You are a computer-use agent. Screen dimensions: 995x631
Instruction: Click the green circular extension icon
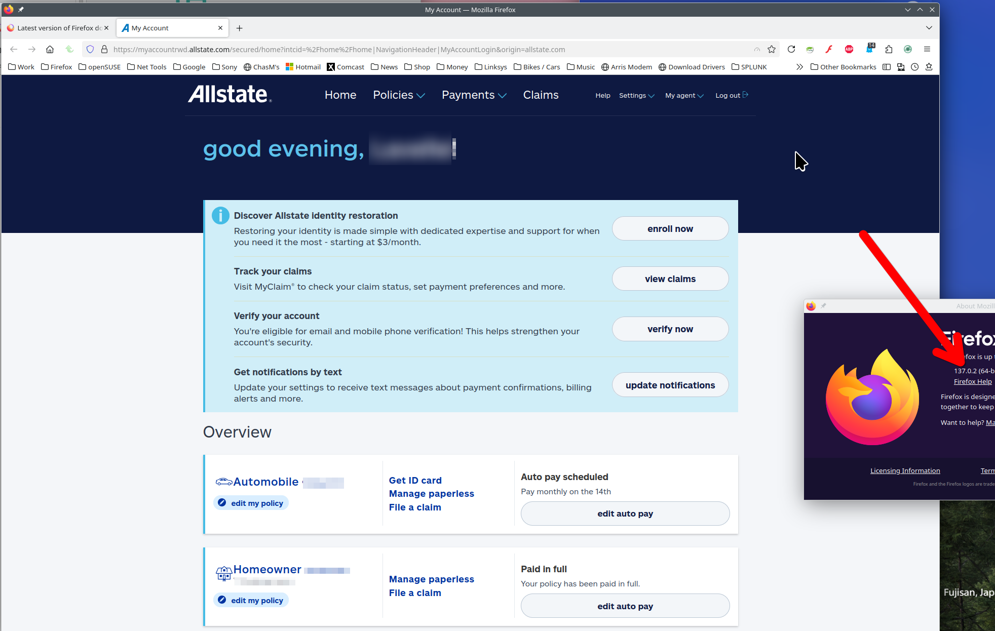(908, 49)
